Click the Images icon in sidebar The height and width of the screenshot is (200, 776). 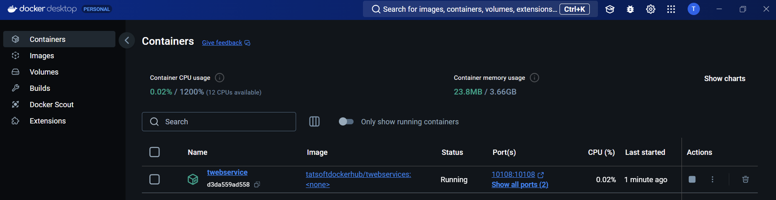pos(15,55)
